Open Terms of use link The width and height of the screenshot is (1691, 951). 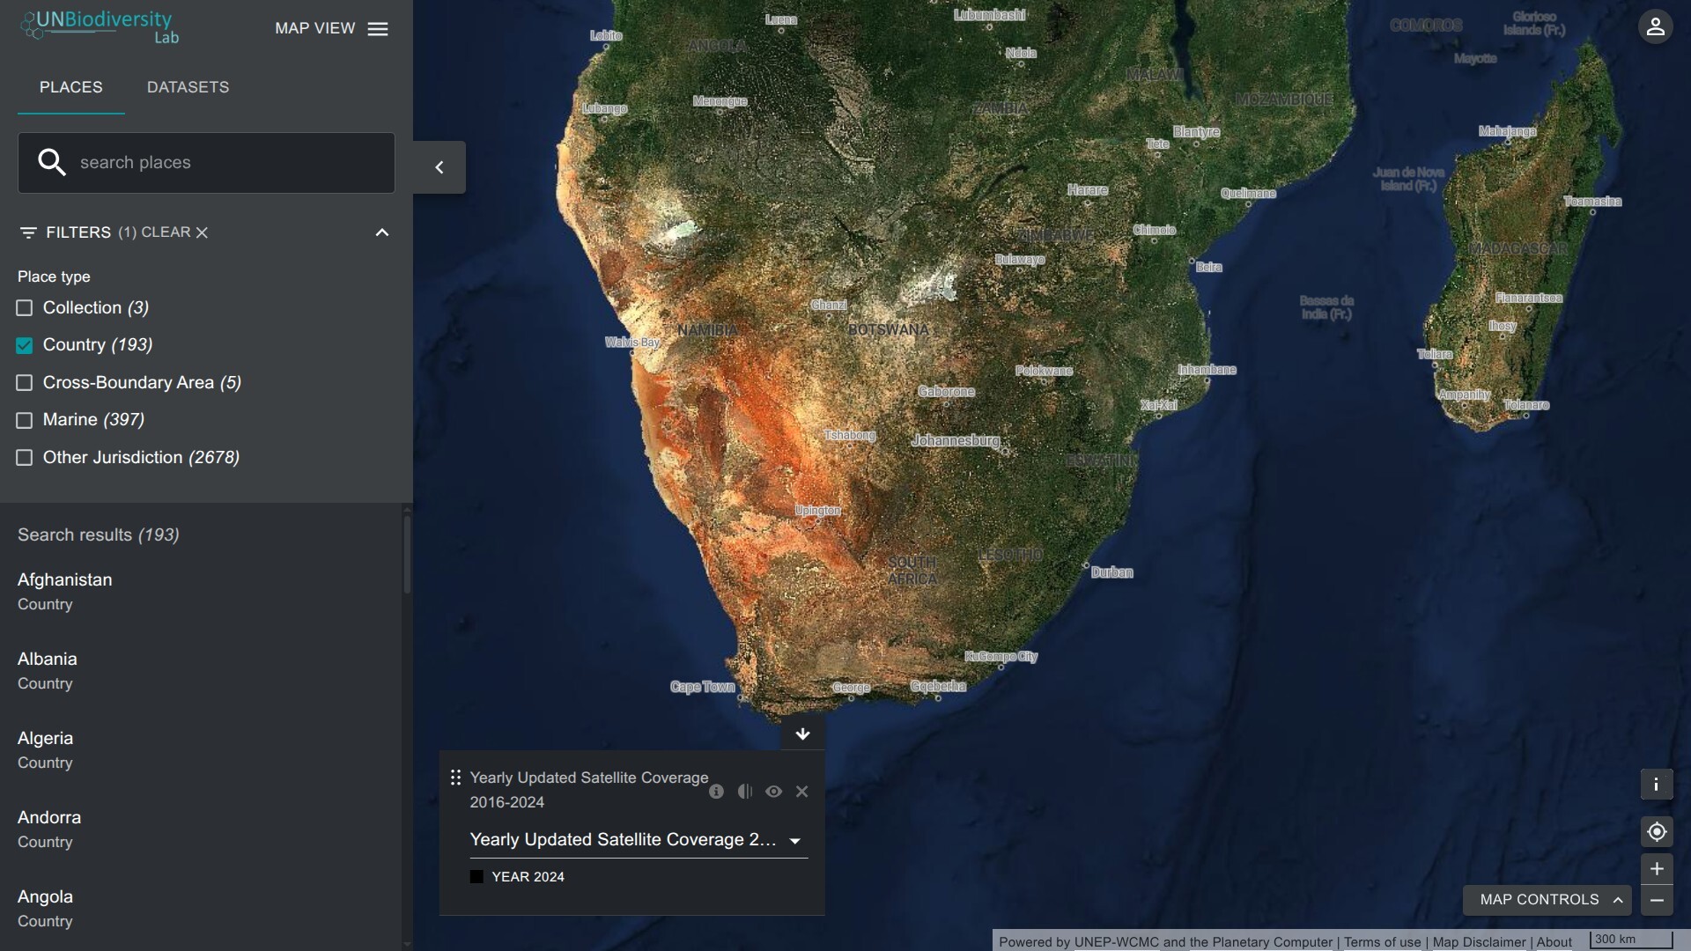(1382, 942)
